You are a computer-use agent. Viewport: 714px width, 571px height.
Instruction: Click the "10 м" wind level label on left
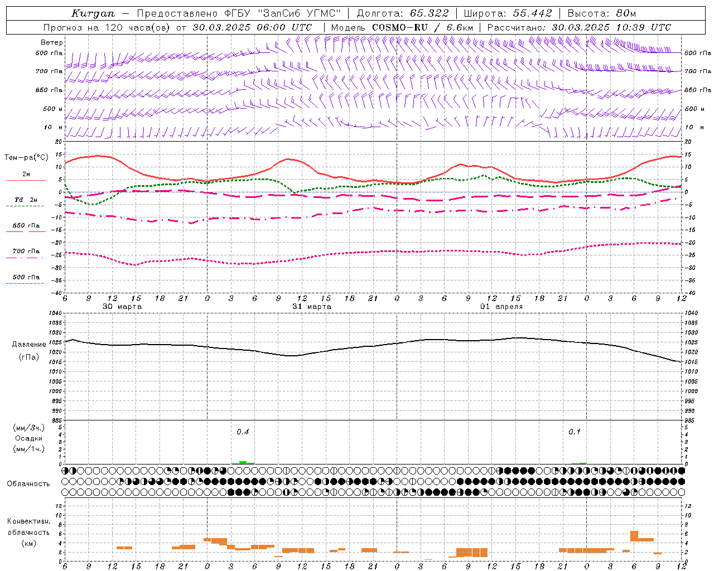tap(54, 127)
